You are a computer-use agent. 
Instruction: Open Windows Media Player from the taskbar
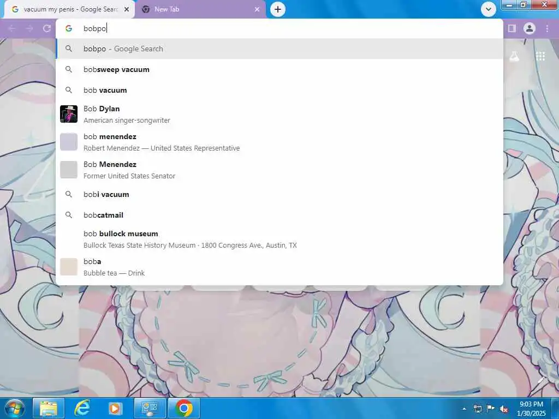(115, 408)
